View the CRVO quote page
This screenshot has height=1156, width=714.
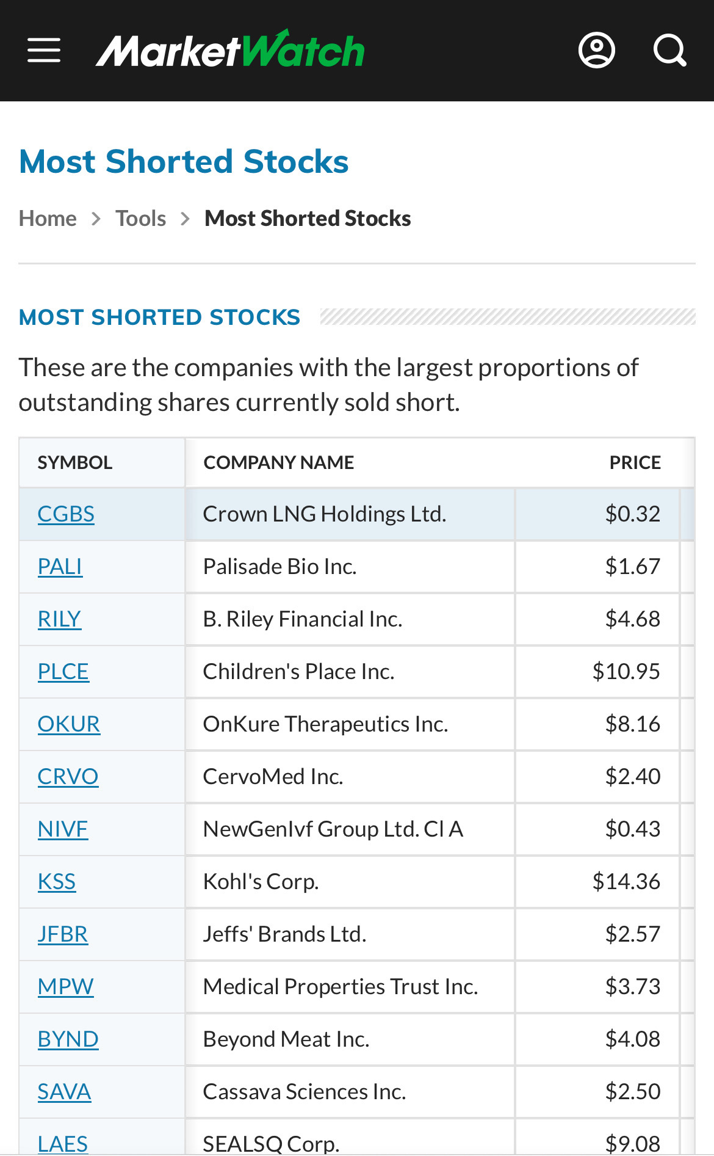coord(68,777)
